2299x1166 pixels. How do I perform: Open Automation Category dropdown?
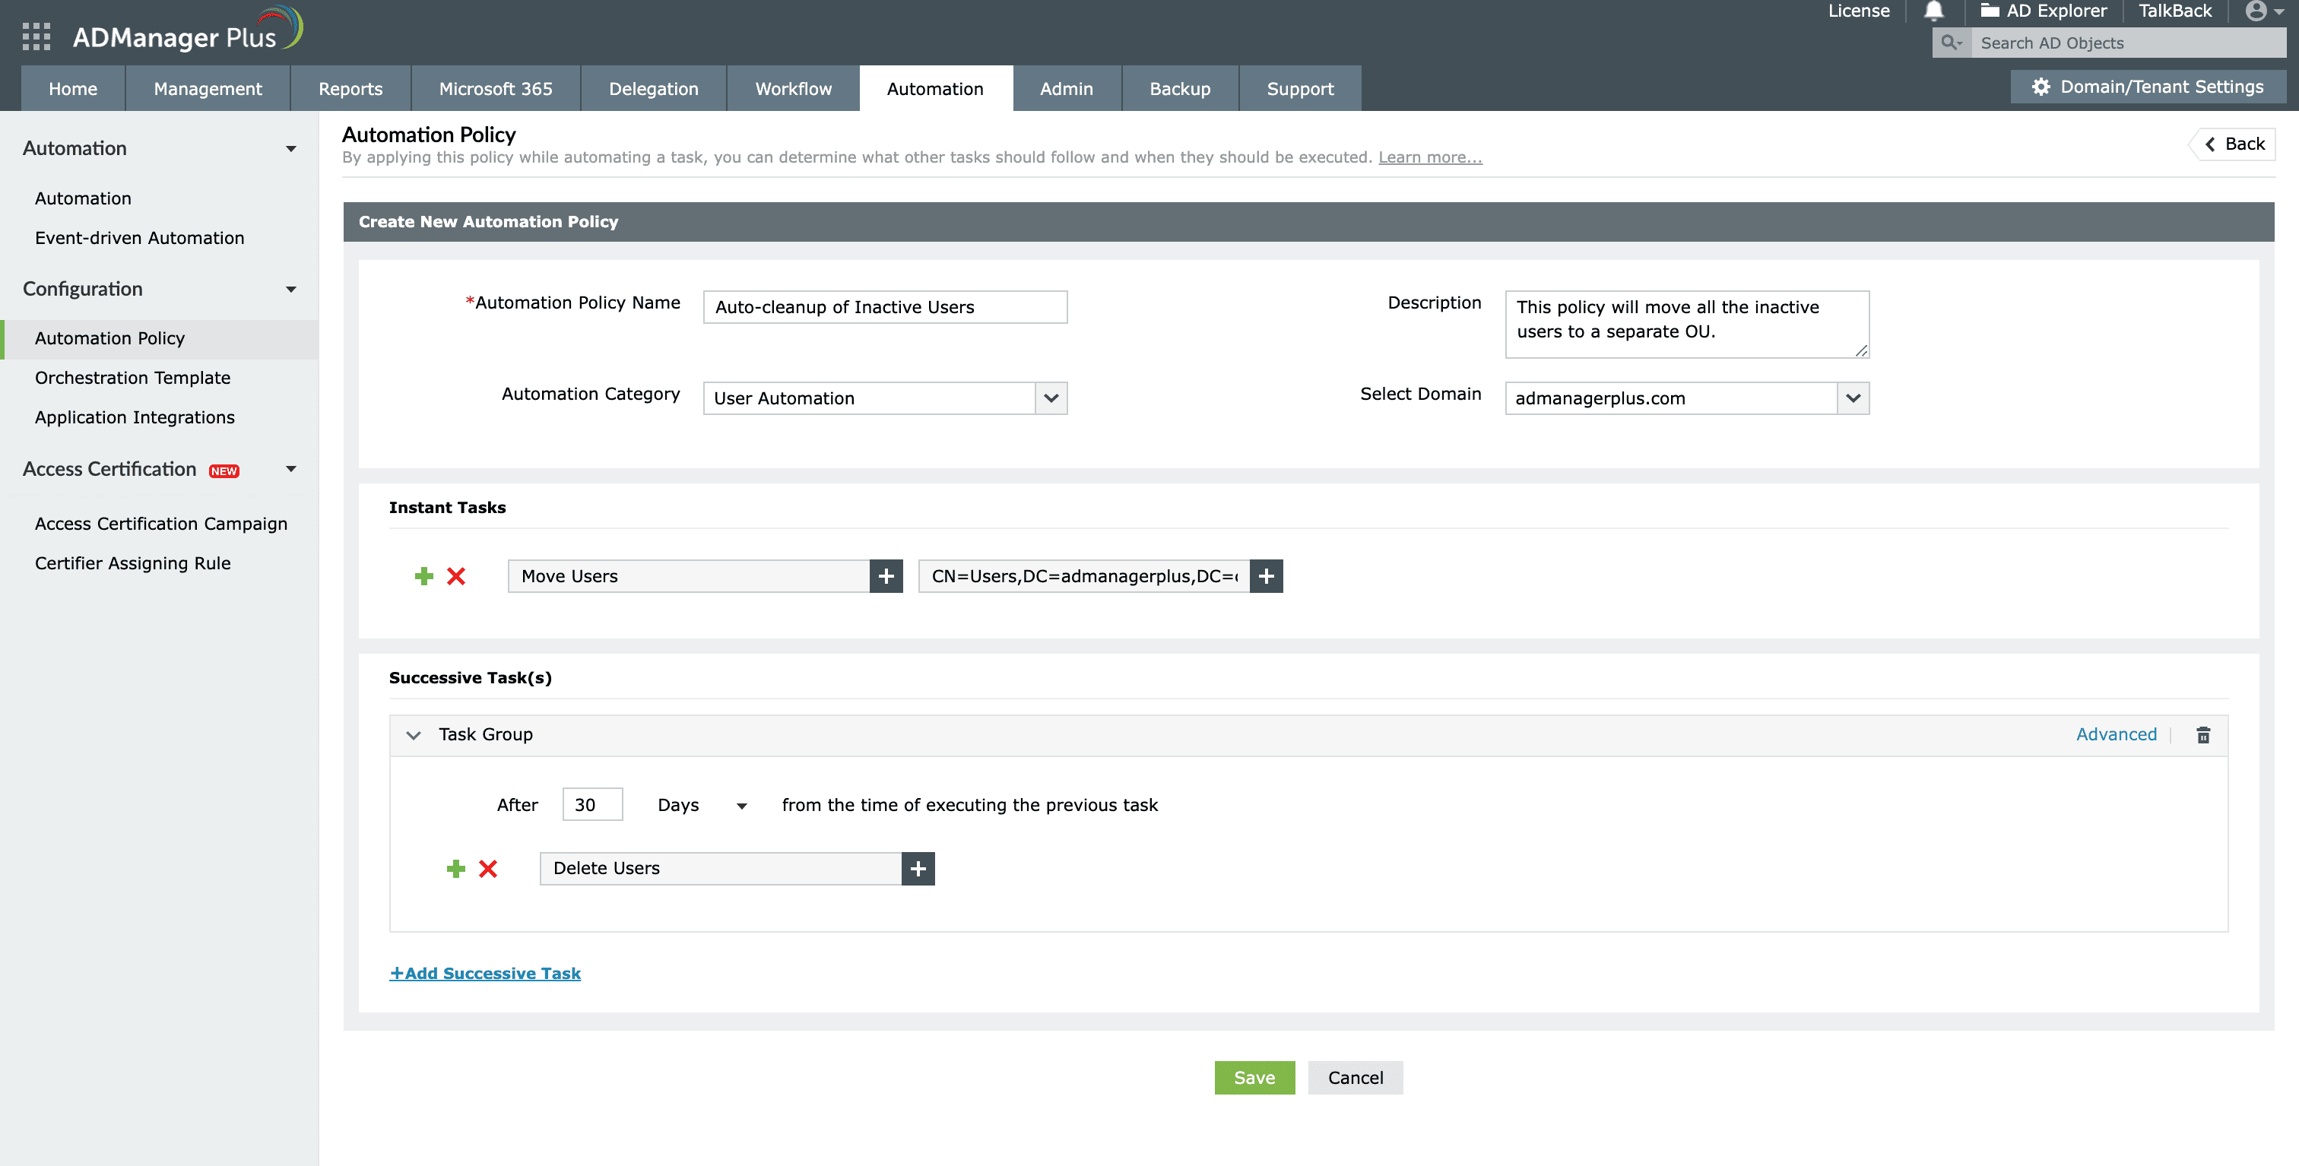(1051, 398)
